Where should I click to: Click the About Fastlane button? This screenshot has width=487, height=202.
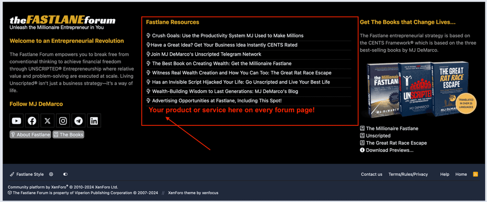click(x=30, y=135)
